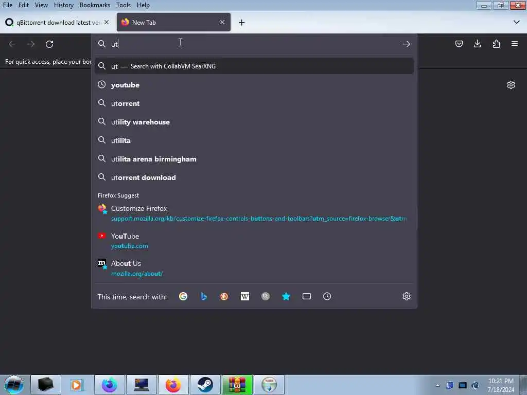Open the History menu
This screenshot has height=395, width=527.
[63, 5]
